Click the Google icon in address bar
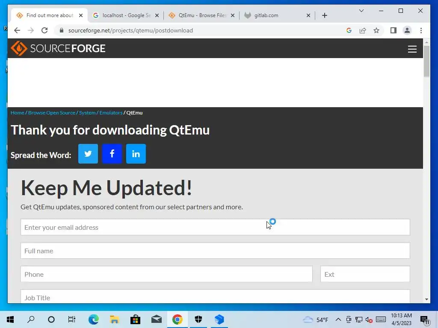 click(349, 30)
